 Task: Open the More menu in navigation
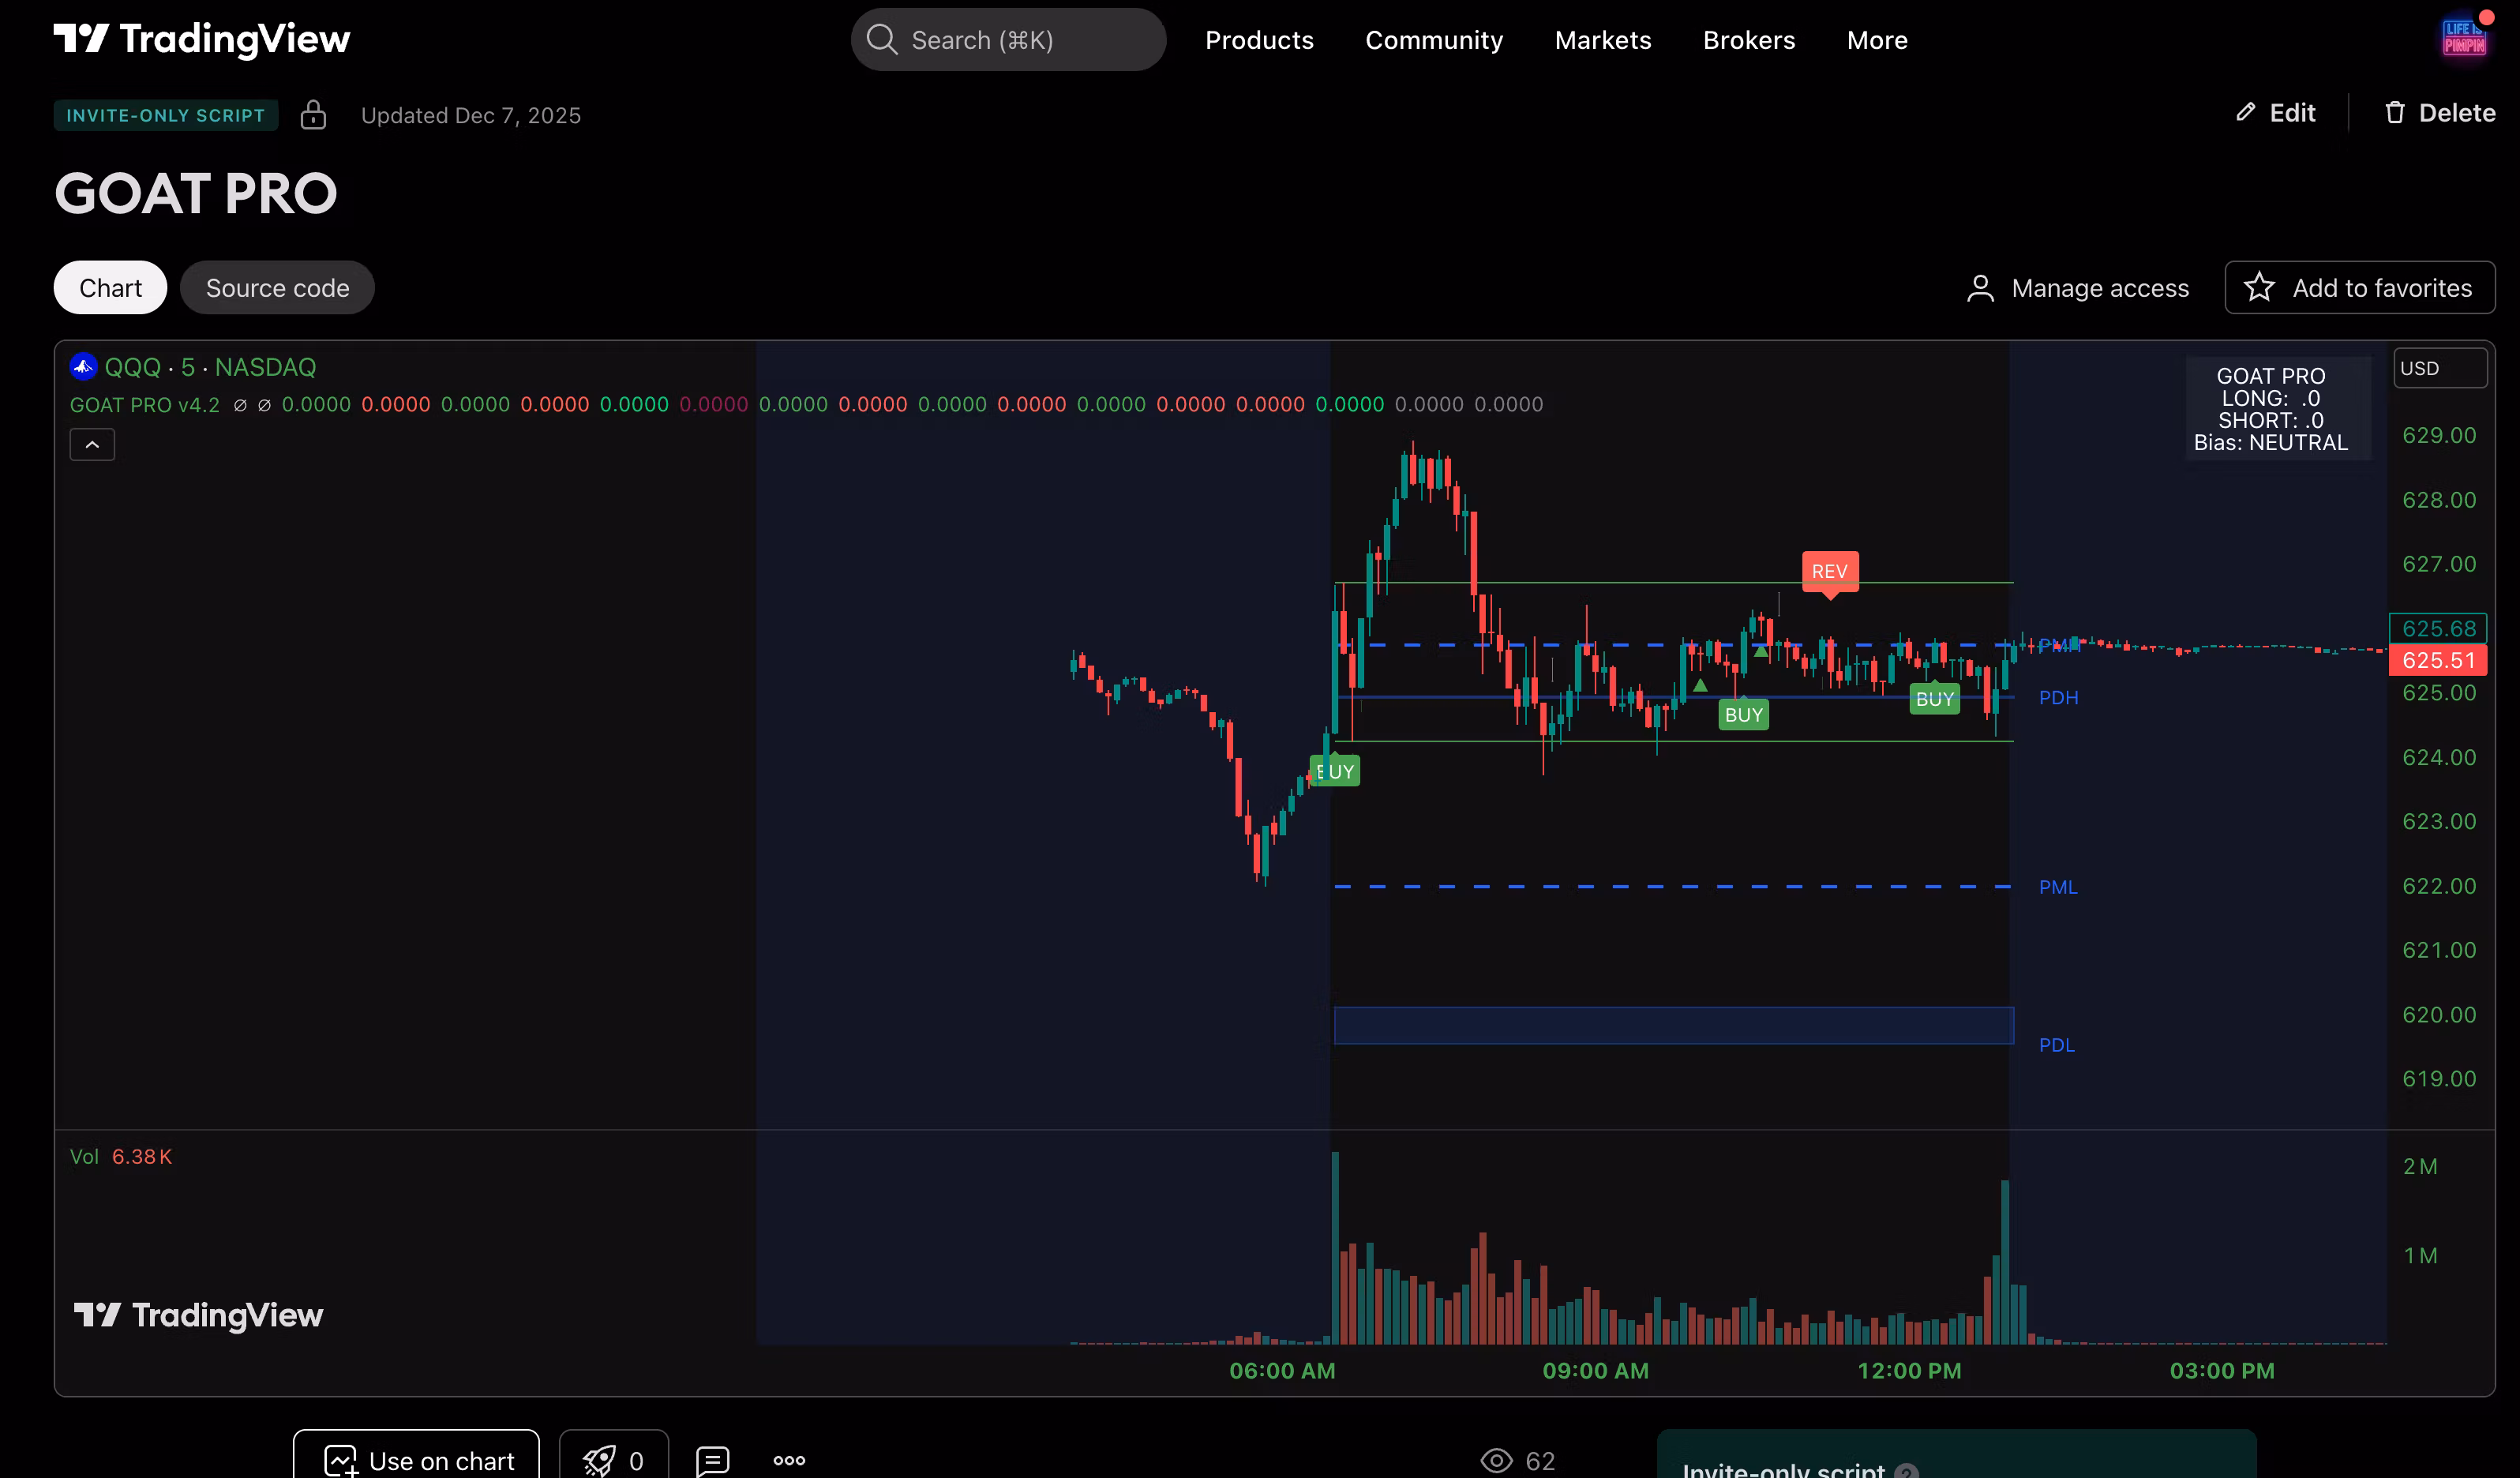pos(1876,40)
